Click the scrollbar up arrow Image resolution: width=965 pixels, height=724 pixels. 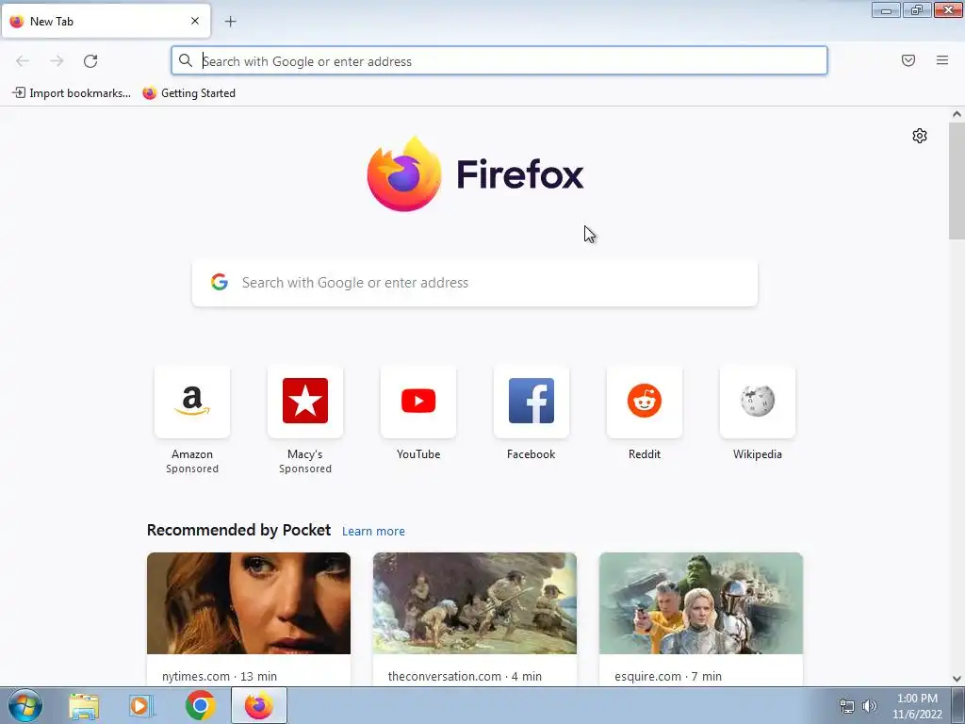pos(957,114)
